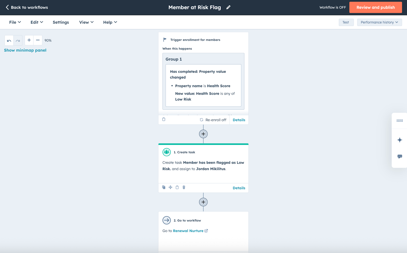
Task: Click the Create task description text
Action: point(203,166)
